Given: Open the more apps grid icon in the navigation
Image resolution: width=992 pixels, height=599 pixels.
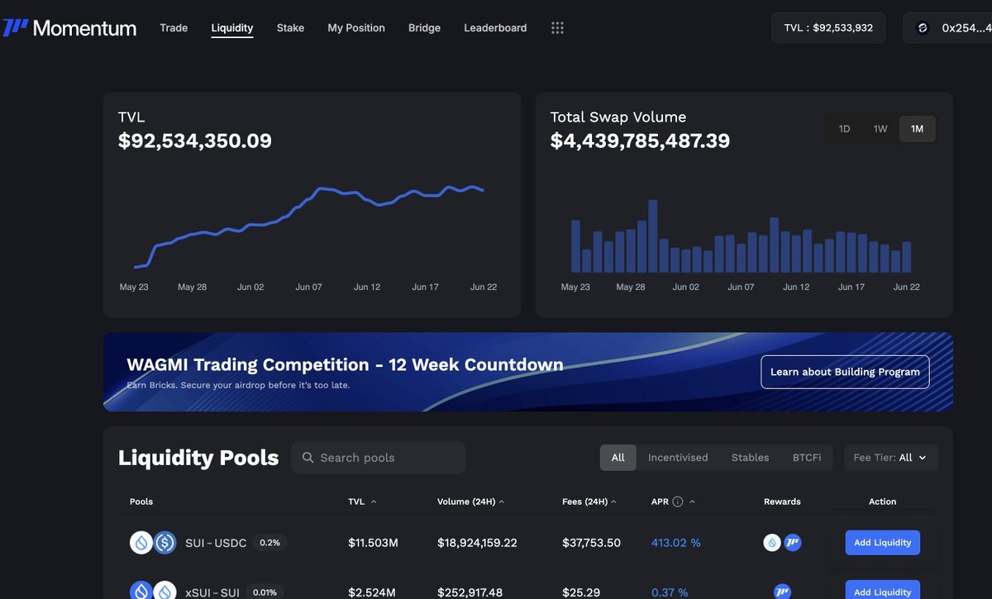Looking at the screenshot, I should 557,28.
